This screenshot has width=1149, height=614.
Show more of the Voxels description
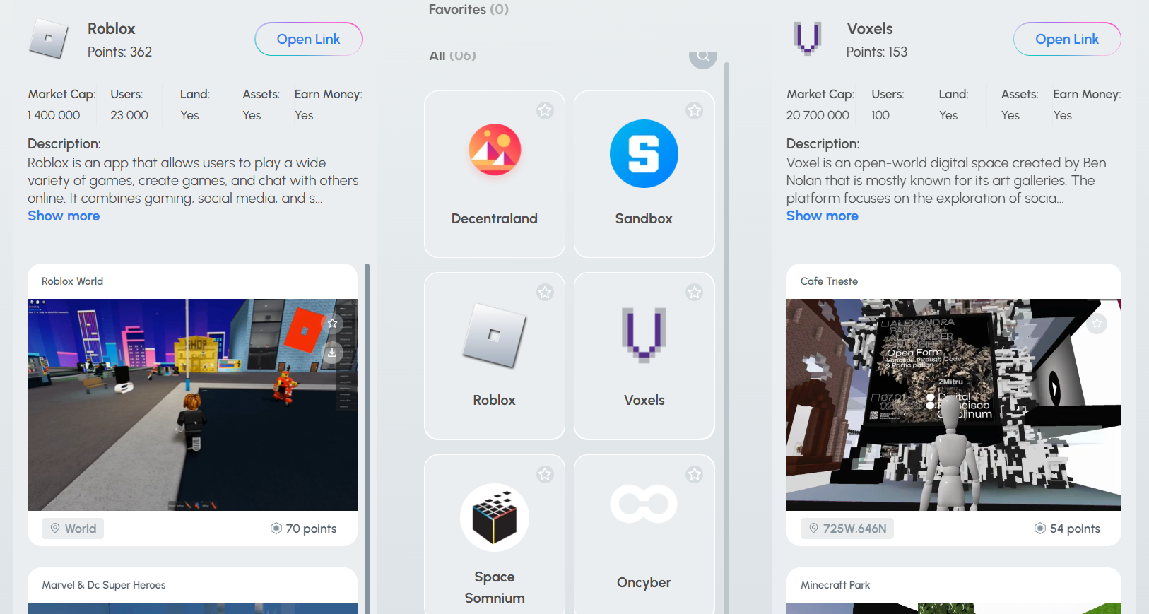tap(823, 216)
